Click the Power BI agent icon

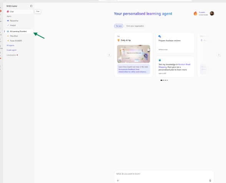tap(8, 41)
